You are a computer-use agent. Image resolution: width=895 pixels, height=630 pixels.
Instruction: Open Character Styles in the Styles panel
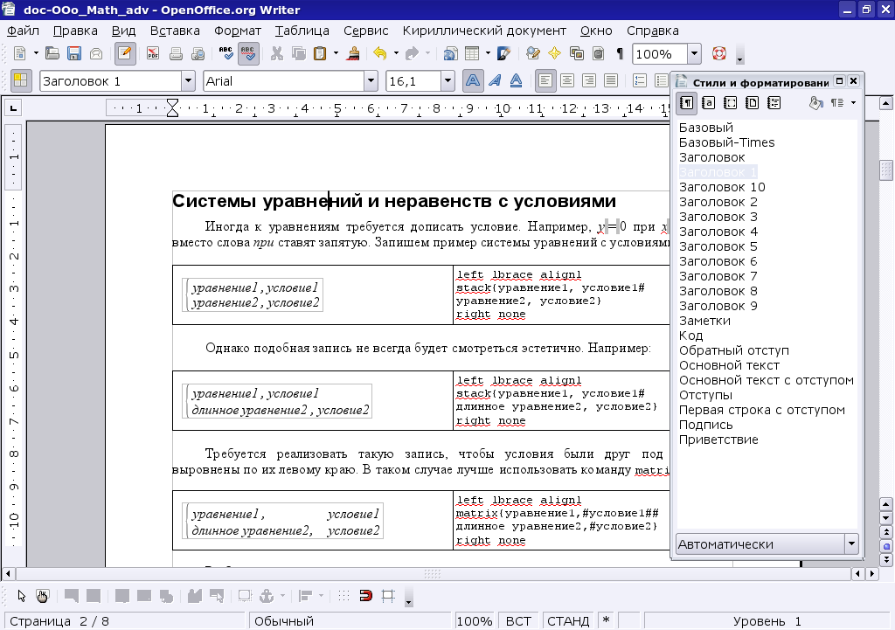click(x=709, y=103)
